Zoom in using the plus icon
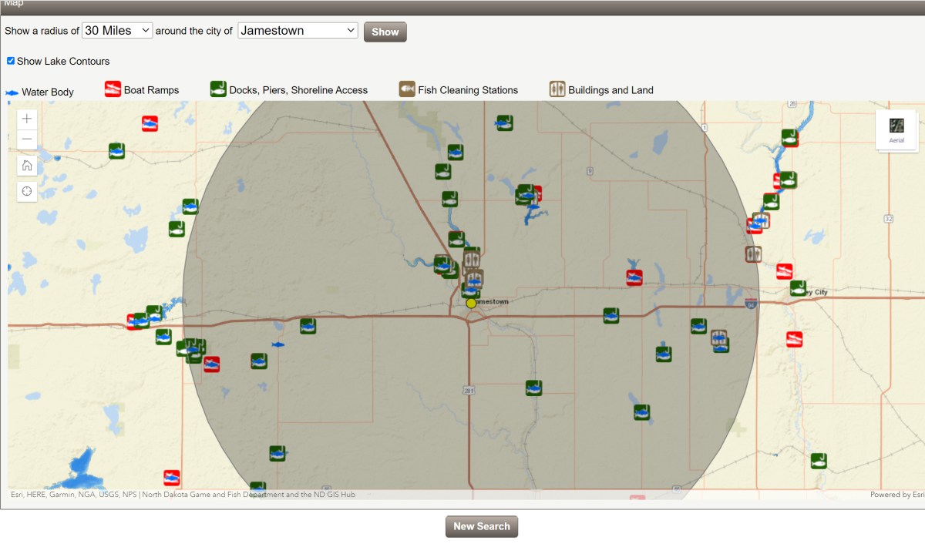Image resolution: width=925 pixels, height=554 pixels. (x=26, y=119)
